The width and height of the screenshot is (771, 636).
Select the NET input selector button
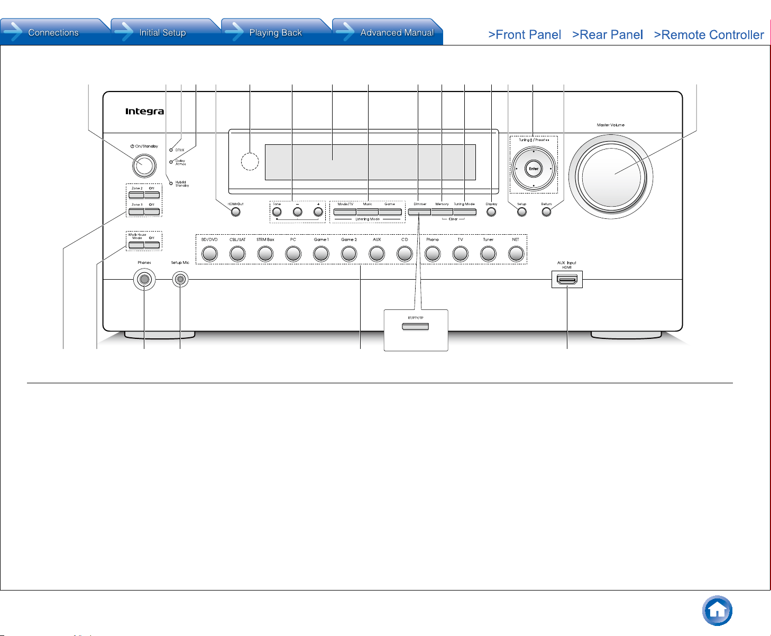[516, 254]
